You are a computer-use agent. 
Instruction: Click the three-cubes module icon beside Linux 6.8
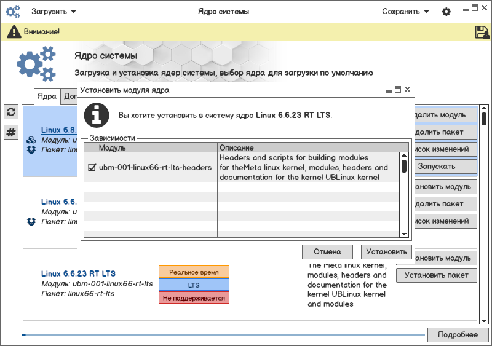point(31,140)
